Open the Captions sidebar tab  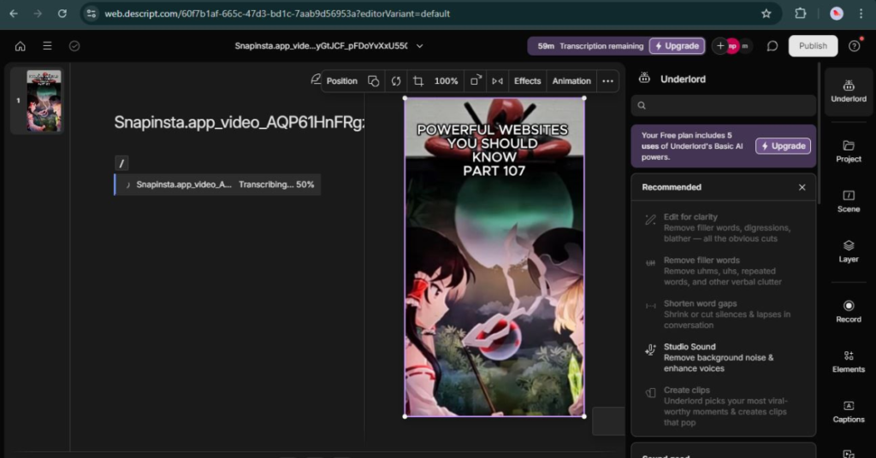[x=848, y=412]
